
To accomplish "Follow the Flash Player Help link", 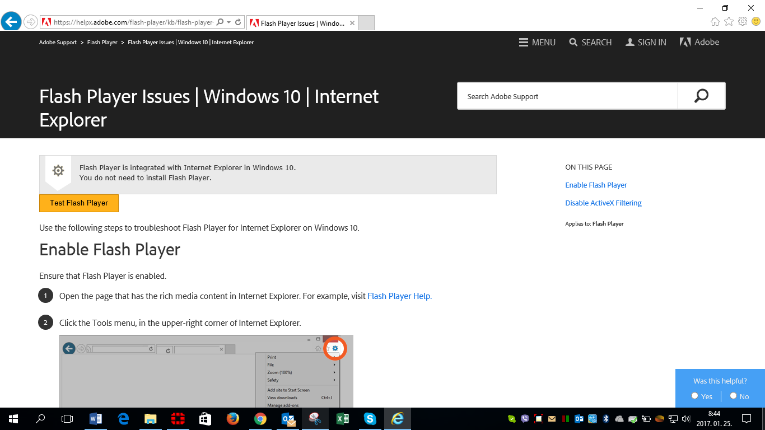I will pos(399,296).
